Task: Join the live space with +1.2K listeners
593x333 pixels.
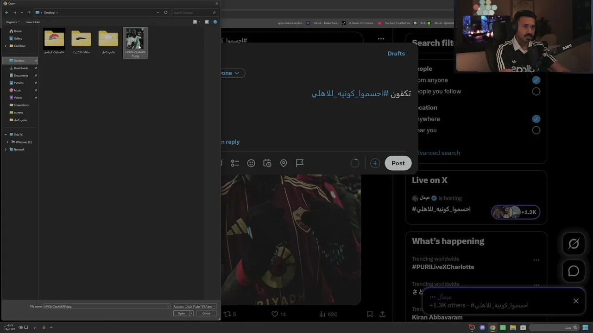Action: click(516, 212)
